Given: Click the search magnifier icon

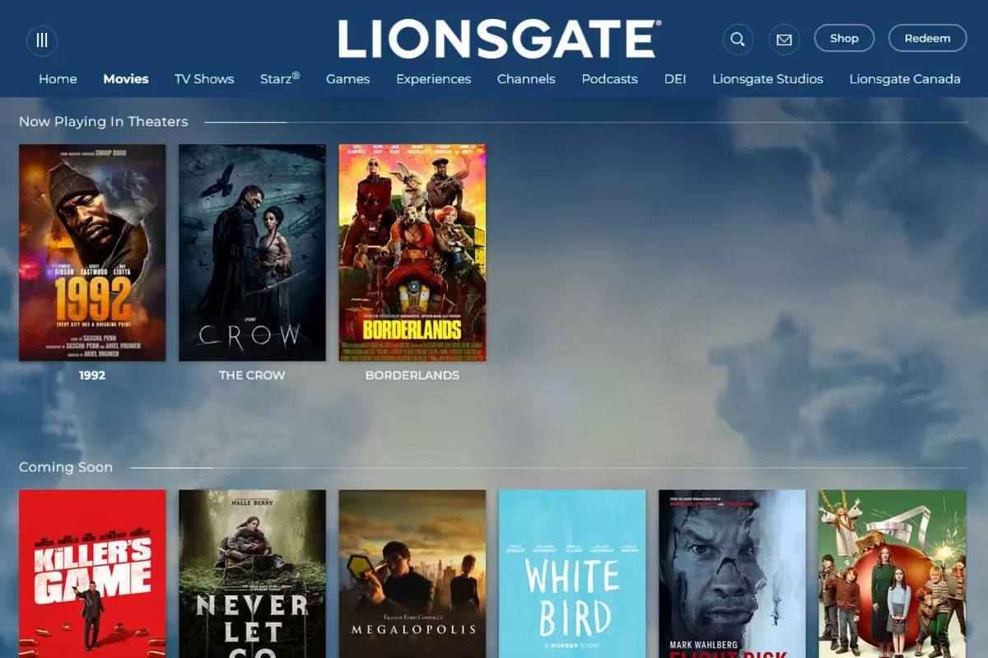Looking at the screenshot, I should click(x=738, y=40).
